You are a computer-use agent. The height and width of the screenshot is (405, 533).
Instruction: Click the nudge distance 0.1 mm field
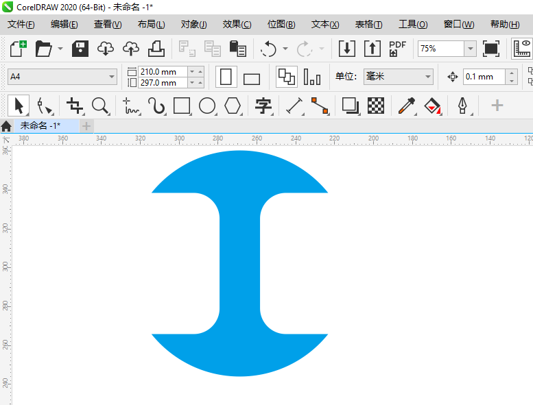(x=484, y=77)
